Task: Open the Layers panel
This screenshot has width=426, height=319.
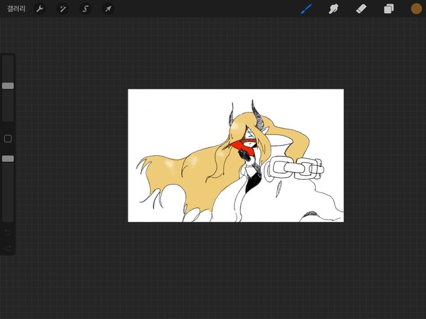Action: point(389,9)
